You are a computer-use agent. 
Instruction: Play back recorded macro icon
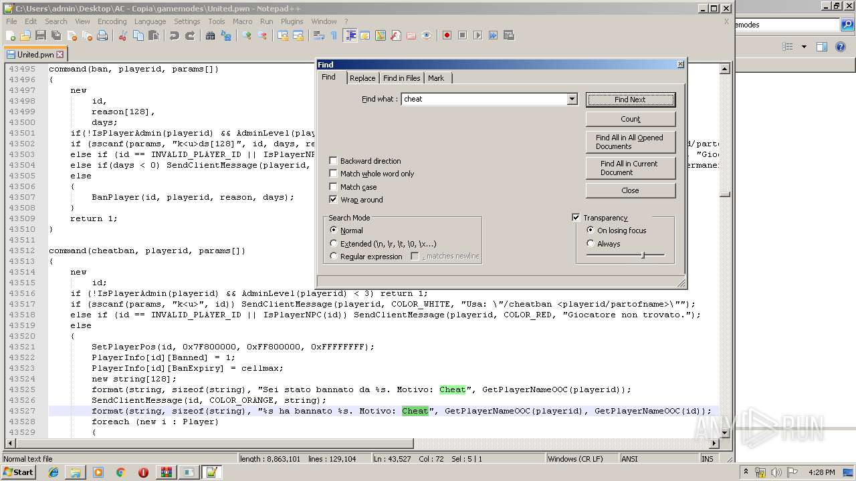click(478, 35)
